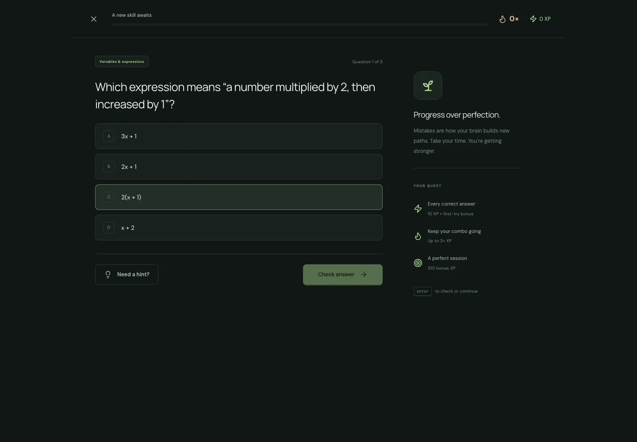
Task: Select answer C: 2(x + 1)
Action: coord(239,197)
